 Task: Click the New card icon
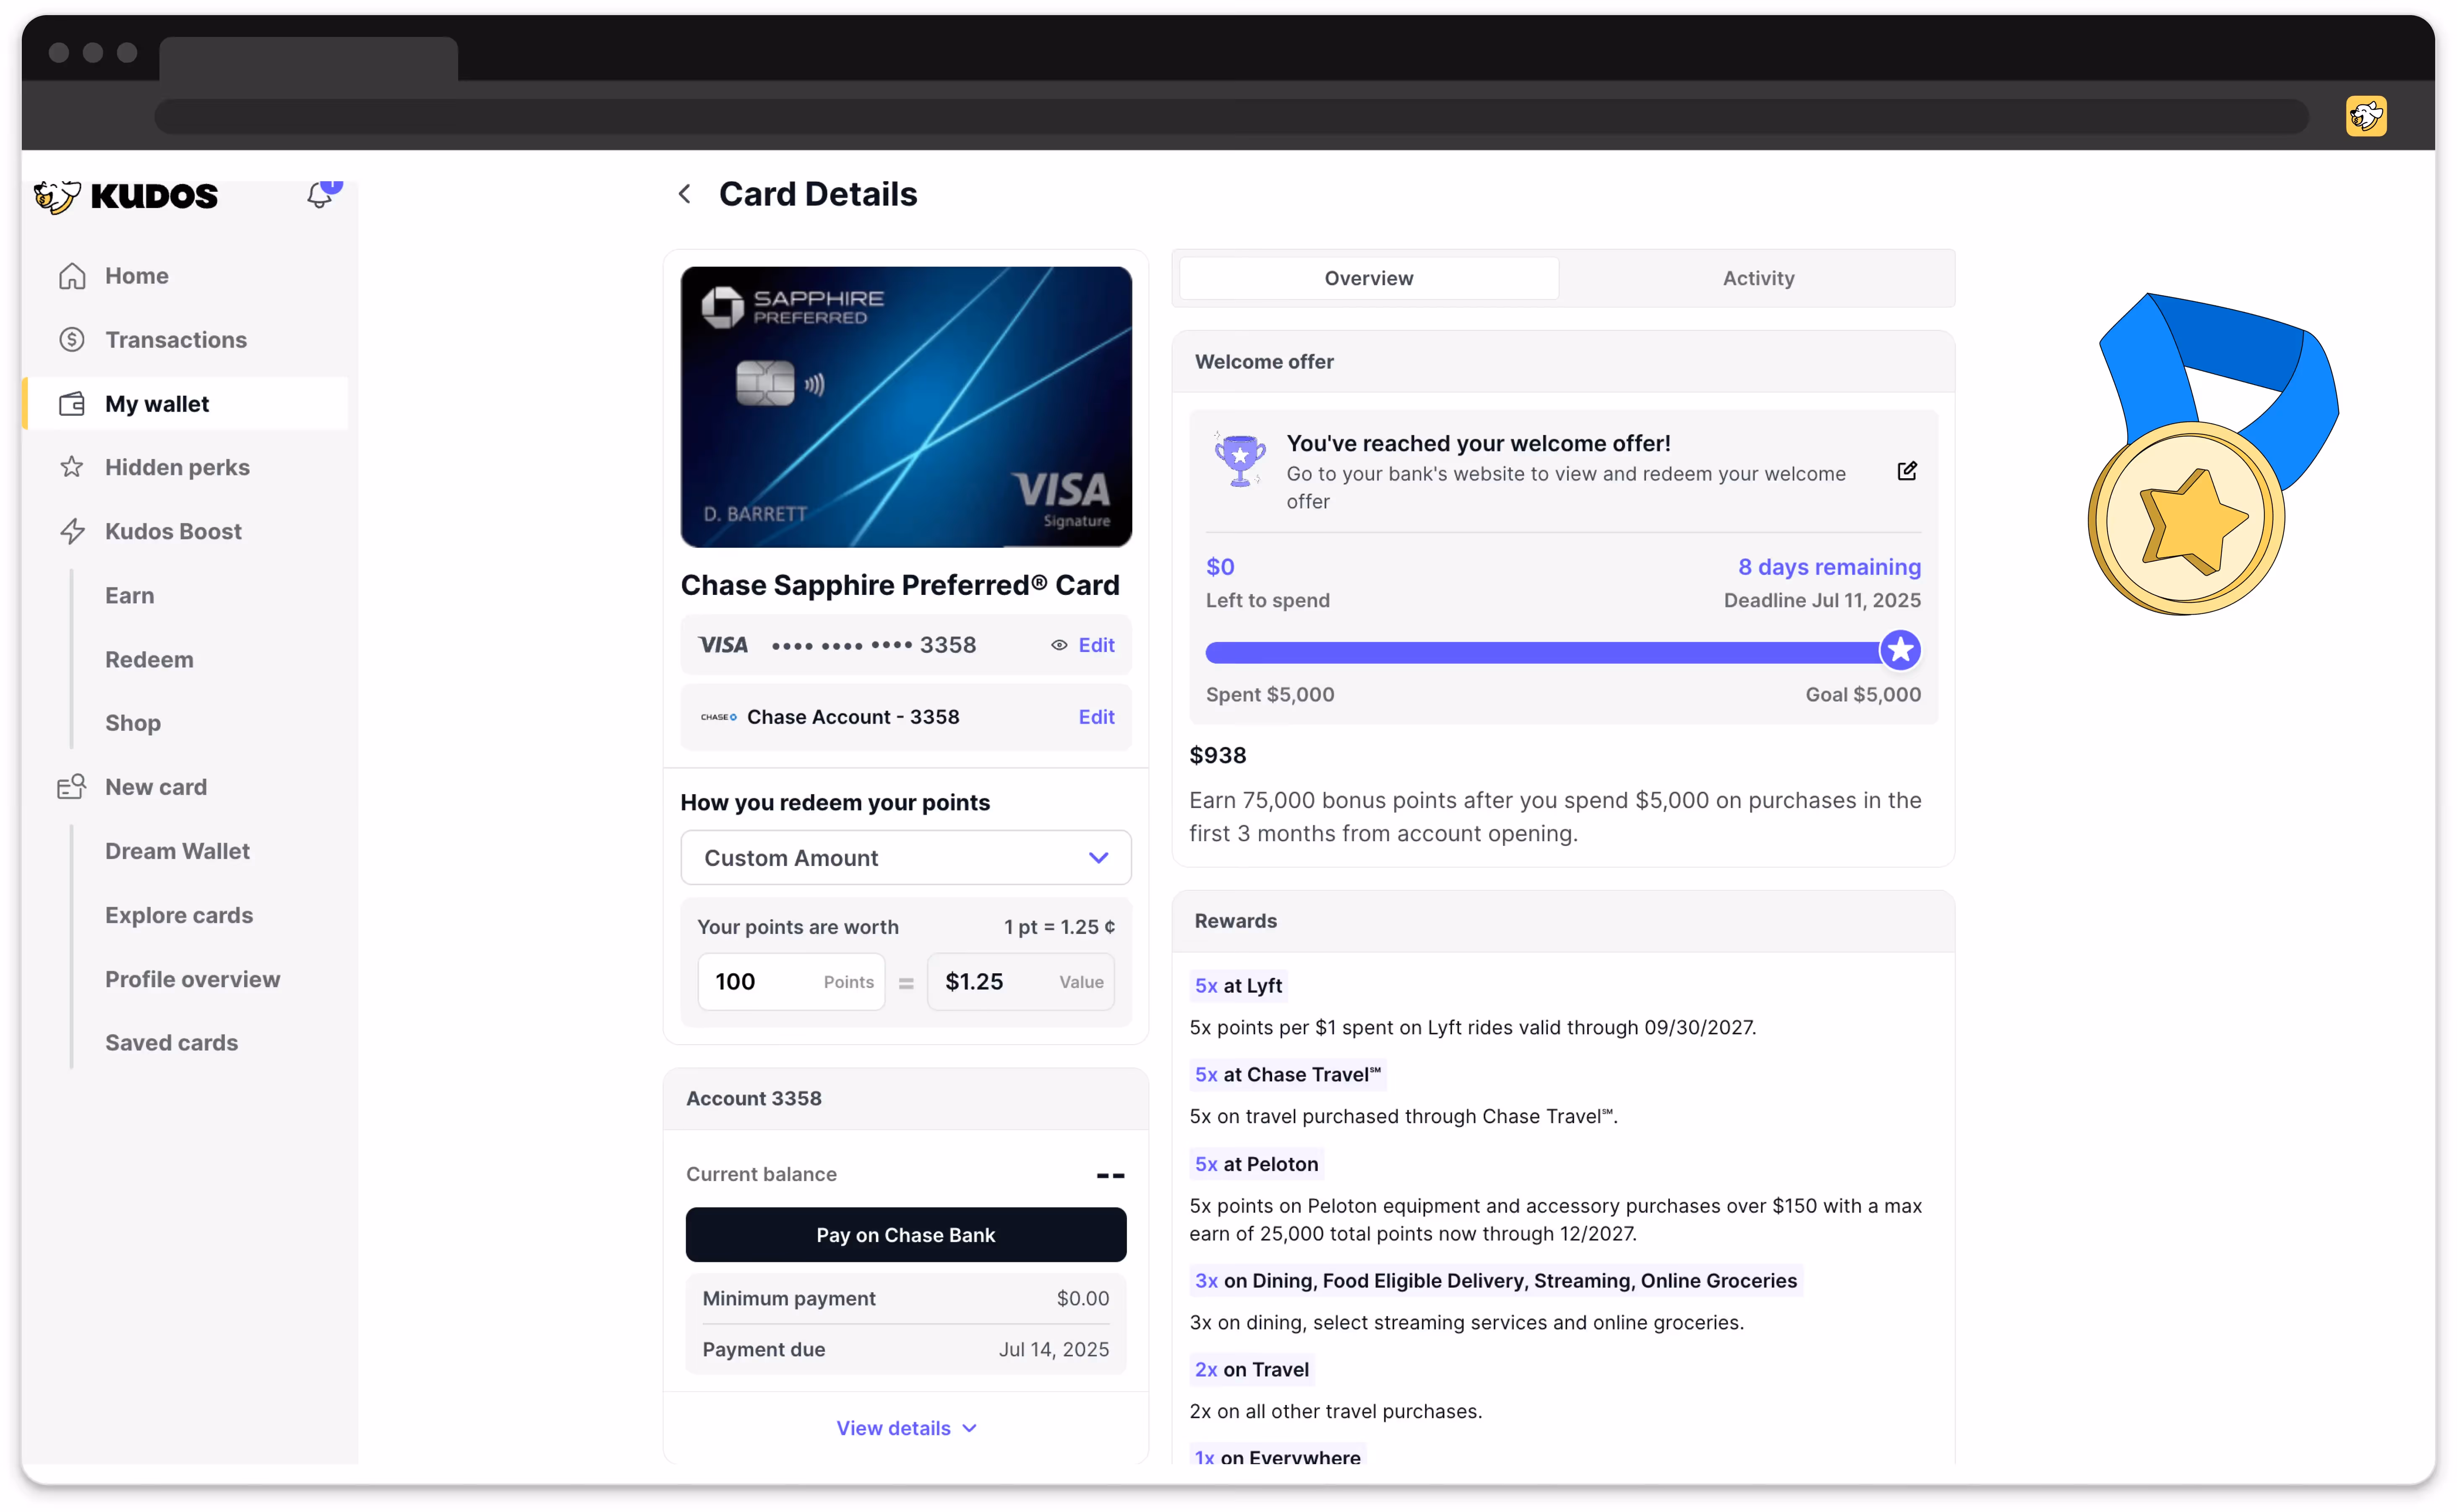coord(72,787)
